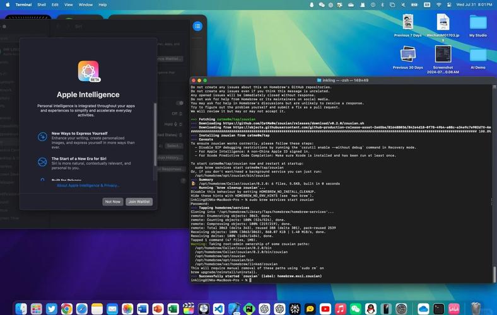Open Visual Studio Code from the Dock
The width and height of the screenshot is (497, 315).
click(219, 308)
